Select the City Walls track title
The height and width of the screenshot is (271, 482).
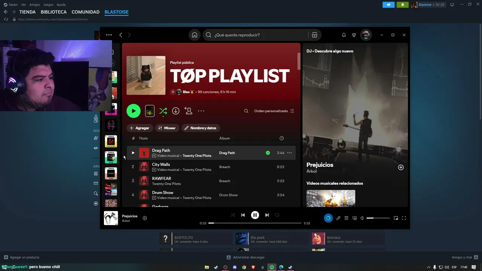click(x=161, y=164)
